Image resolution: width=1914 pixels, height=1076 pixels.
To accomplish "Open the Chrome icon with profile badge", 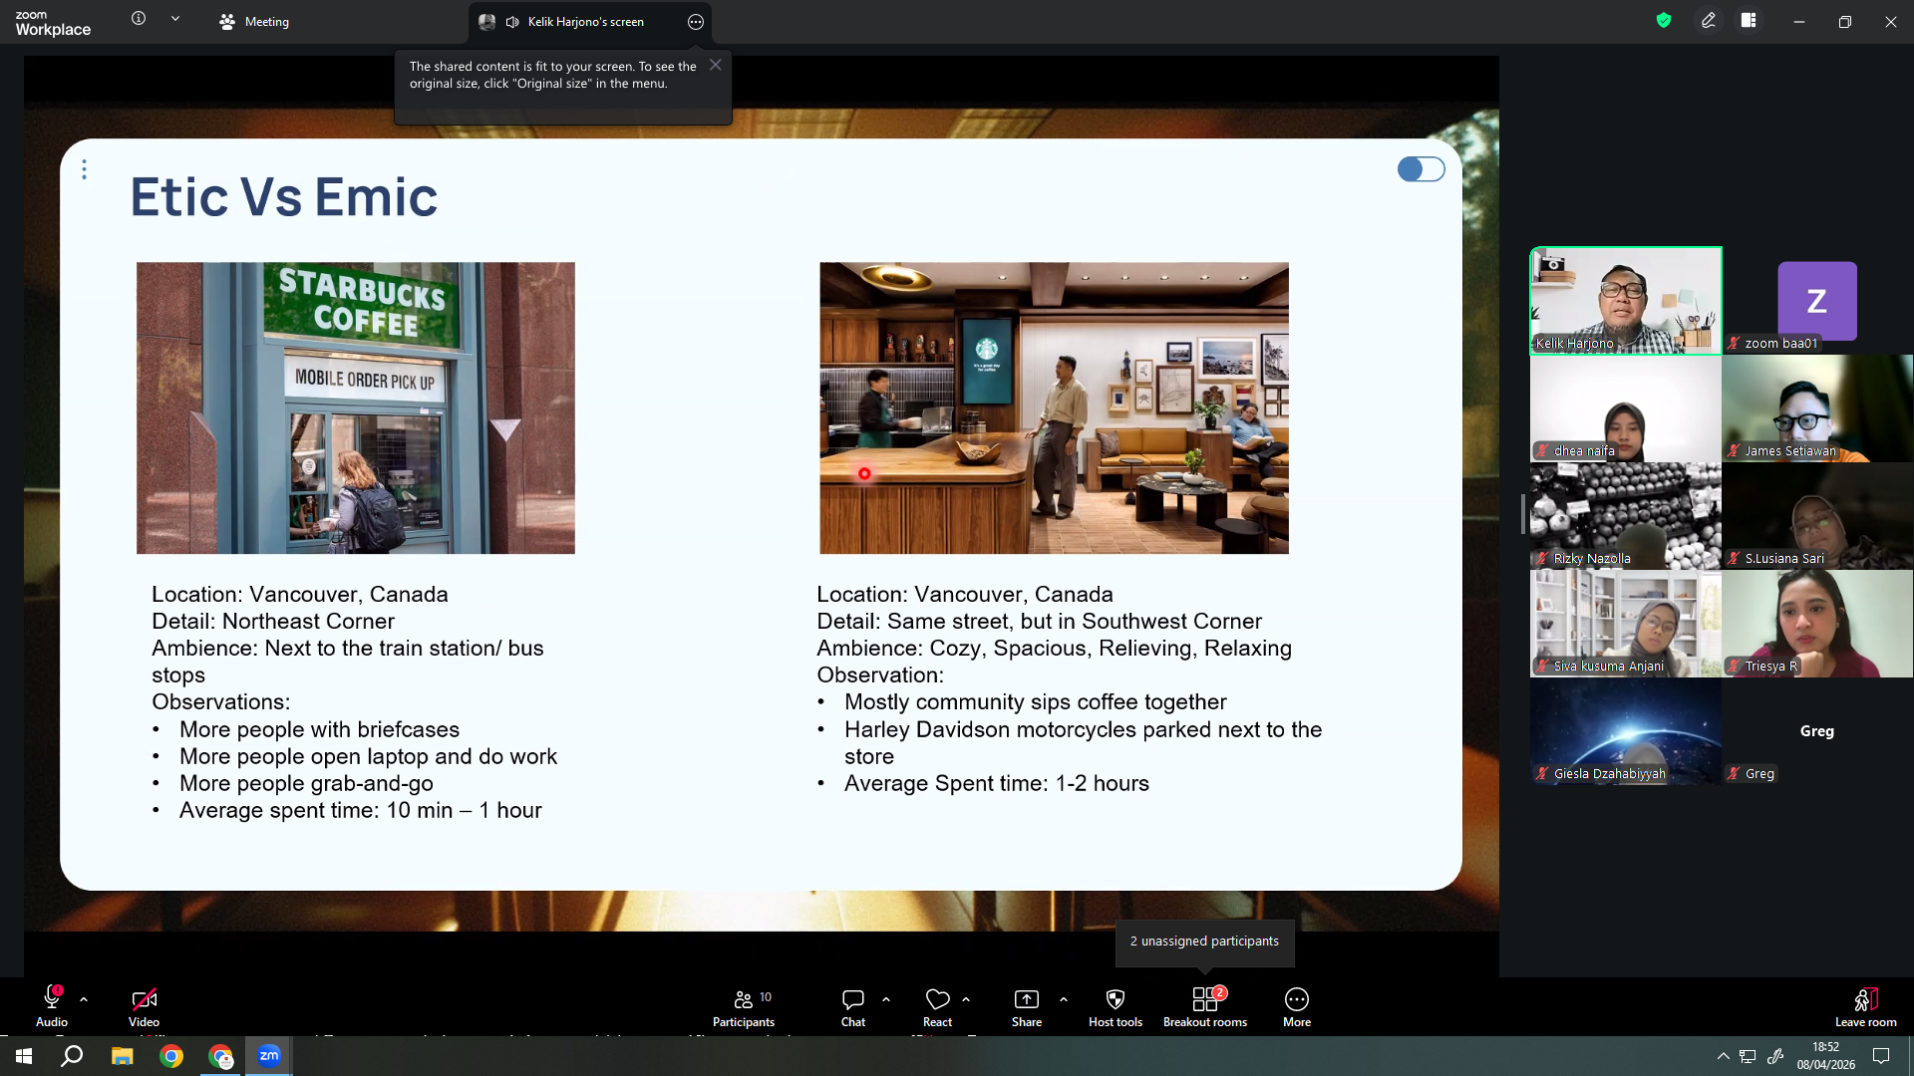I will (x=220, y=1056).
